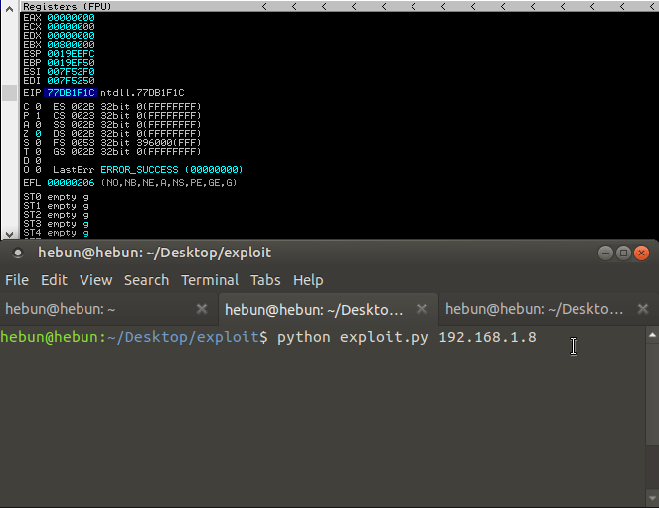Image resolution: width=659 pixels, height=508 pixels.
Task: Toggle the S sign flag value
Action: pyautogui.click(x=38, y=143)
